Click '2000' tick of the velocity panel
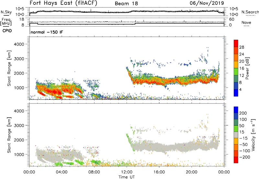The image size is (259, 179). (19, 140)
